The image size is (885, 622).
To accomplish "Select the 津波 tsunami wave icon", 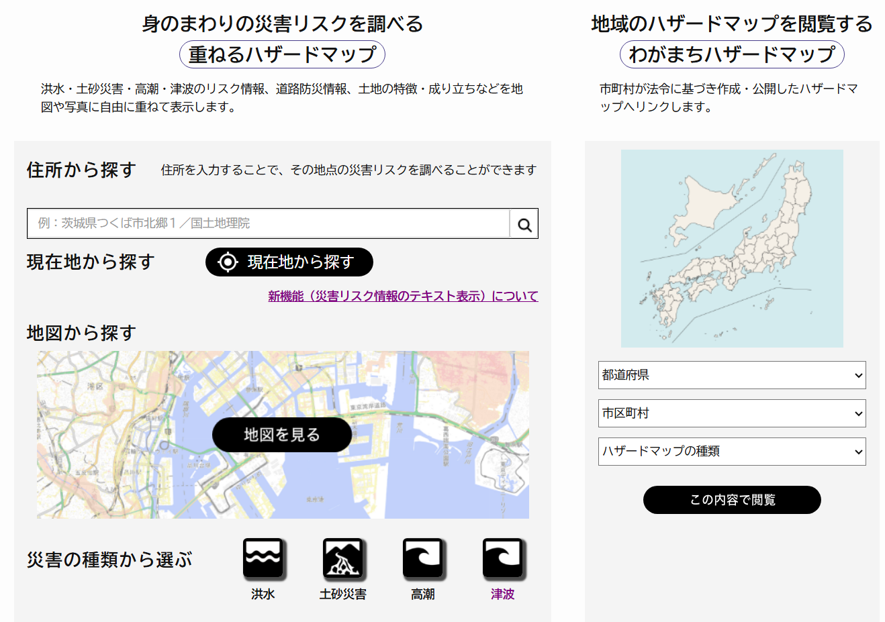I will click(x=503, y=558).
